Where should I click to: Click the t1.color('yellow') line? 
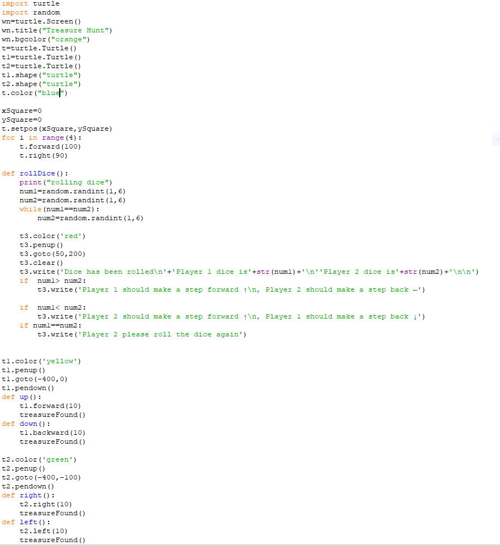point(41,362)
